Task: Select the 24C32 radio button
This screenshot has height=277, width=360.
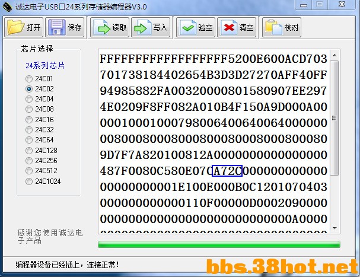Action: pos(40,130)
